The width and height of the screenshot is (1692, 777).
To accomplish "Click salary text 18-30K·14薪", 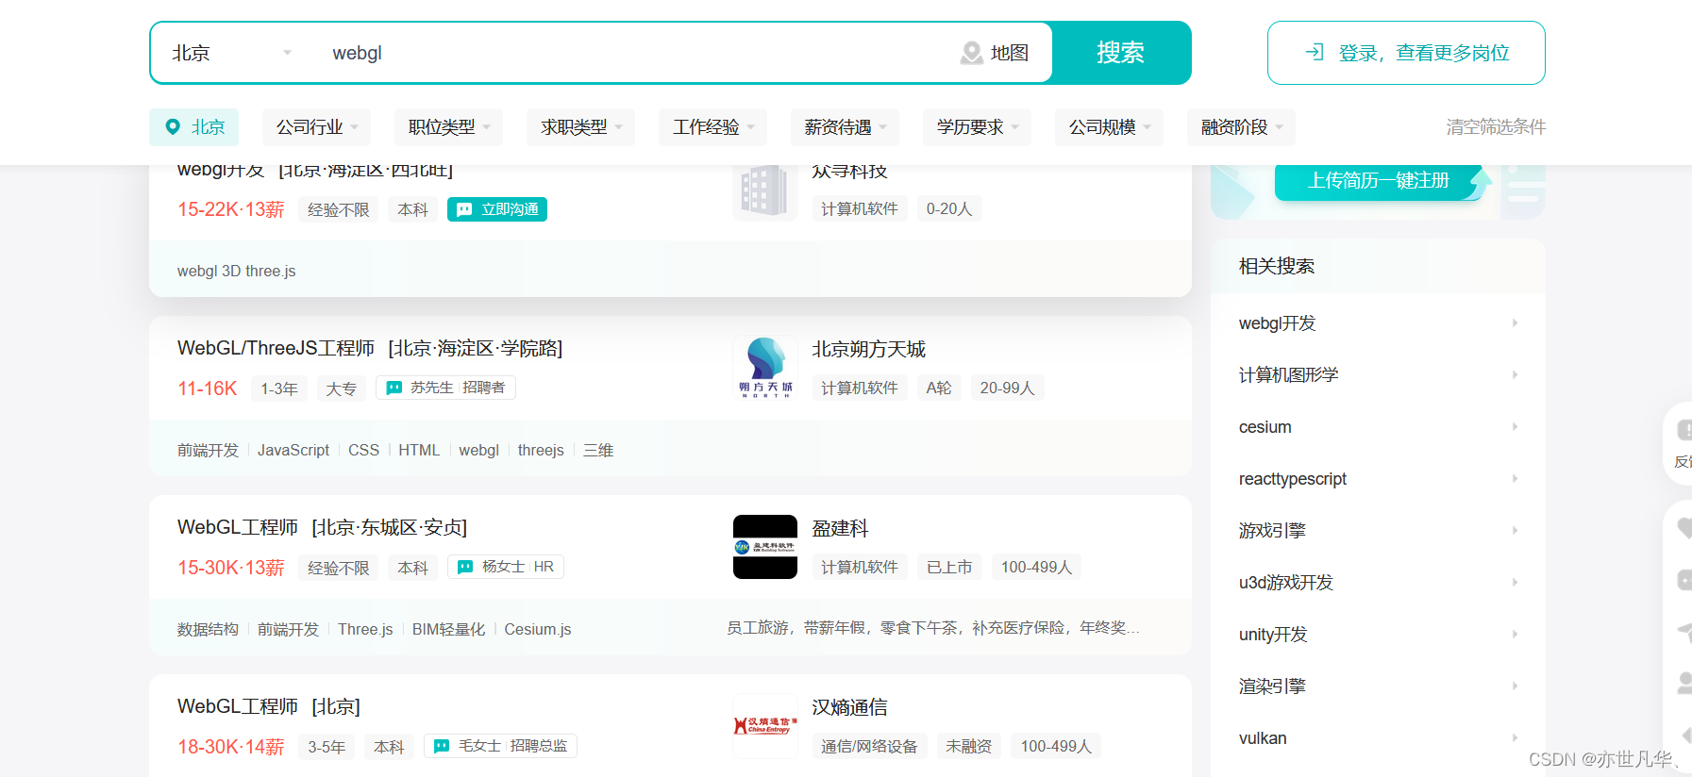I will point(231,747).
